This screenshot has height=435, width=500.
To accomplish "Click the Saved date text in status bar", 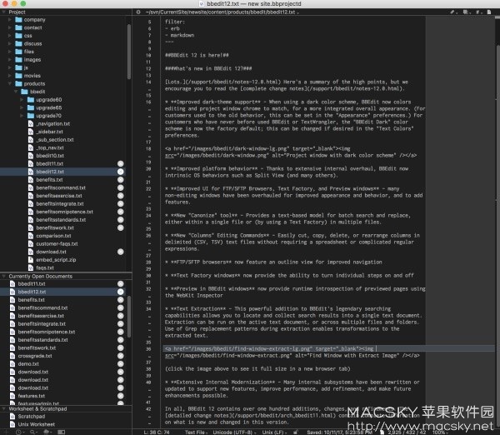I will pyautogui.click(x=339, y=432).
